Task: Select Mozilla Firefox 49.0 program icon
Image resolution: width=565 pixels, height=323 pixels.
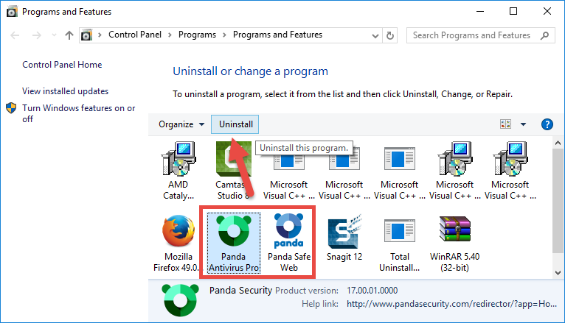Action: pos(178,231)
